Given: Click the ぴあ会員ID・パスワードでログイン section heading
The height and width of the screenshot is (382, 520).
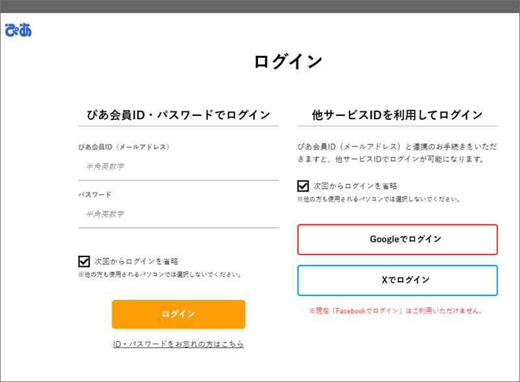Looking at the screenshot, I should [178, 115].
